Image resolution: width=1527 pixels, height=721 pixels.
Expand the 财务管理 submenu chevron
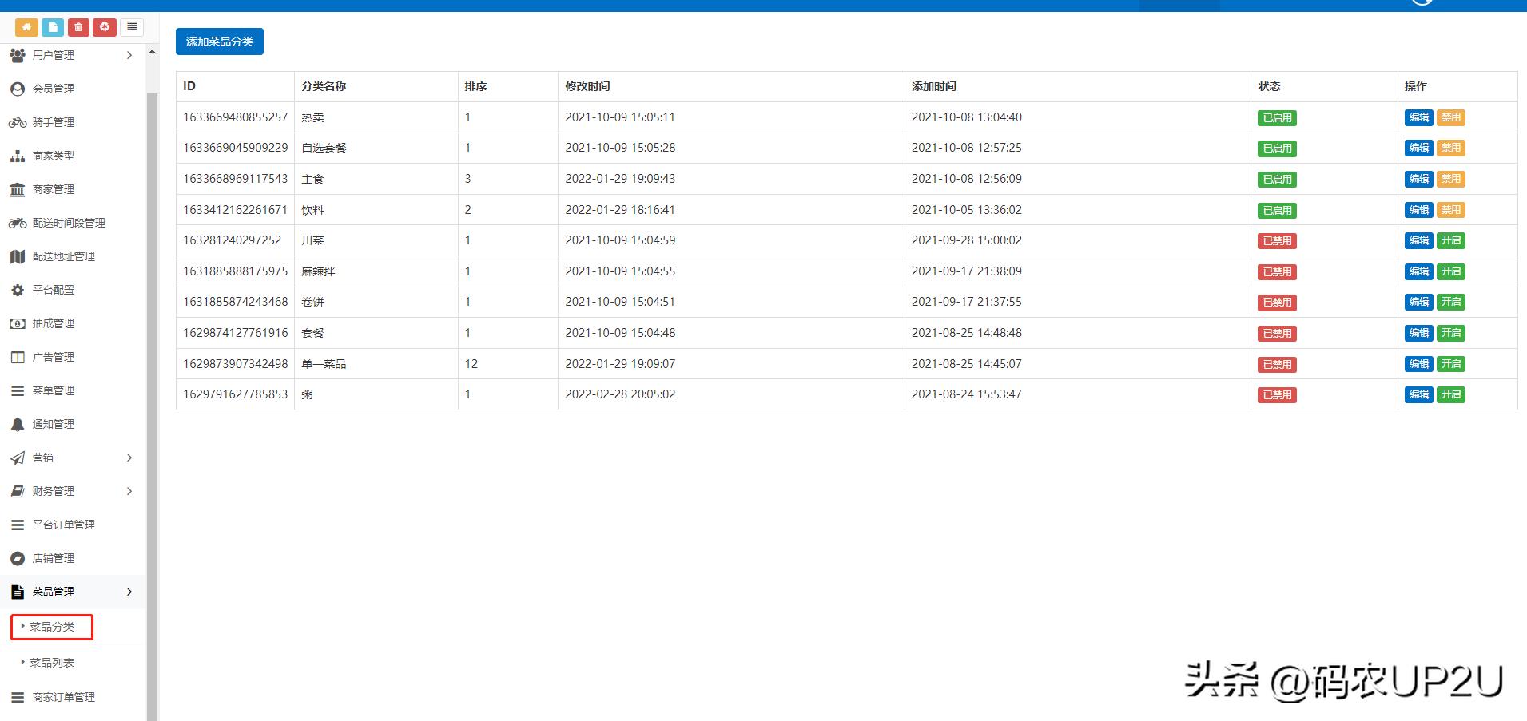point(129,491)
